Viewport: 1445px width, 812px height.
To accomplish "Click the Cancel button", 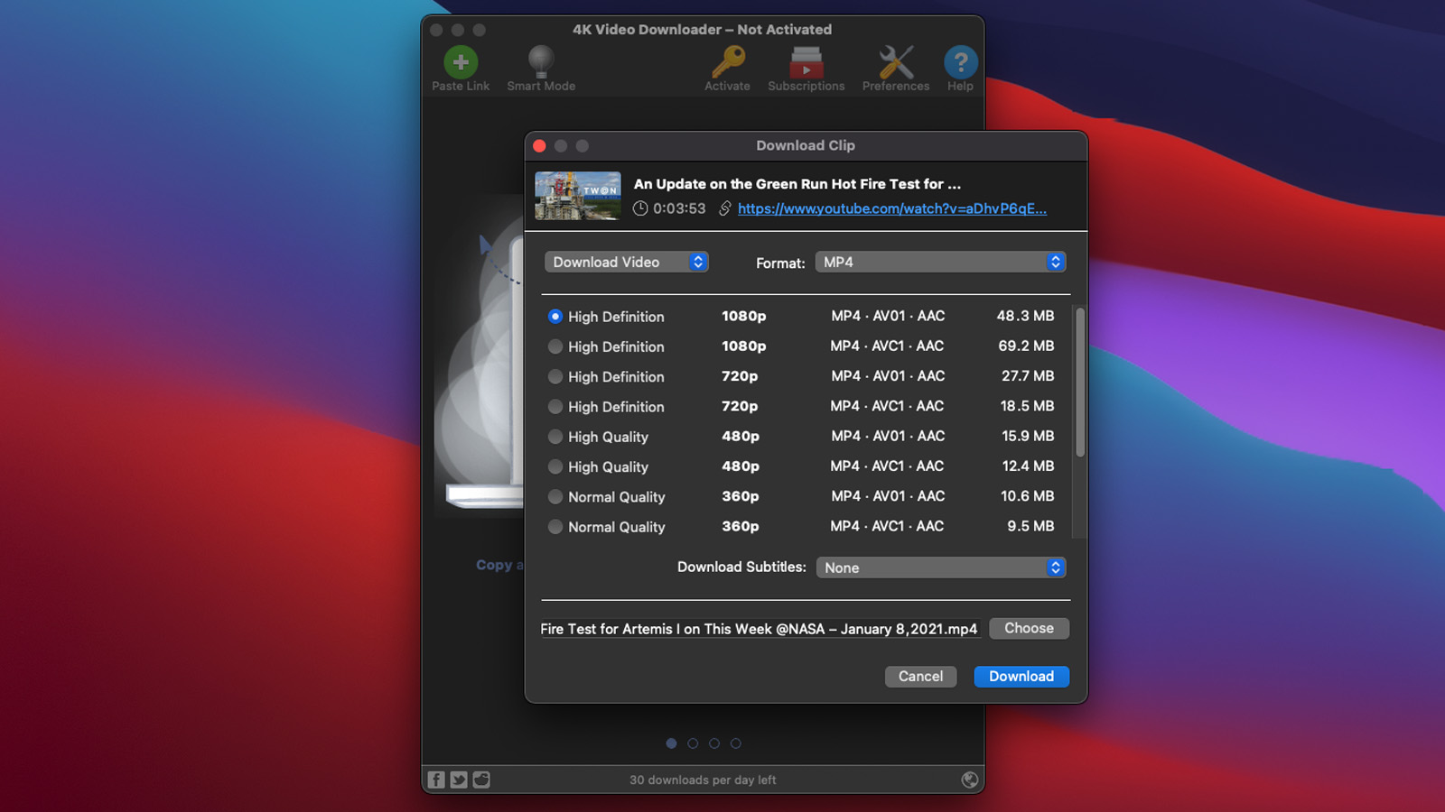I will [x=920, y=677].
